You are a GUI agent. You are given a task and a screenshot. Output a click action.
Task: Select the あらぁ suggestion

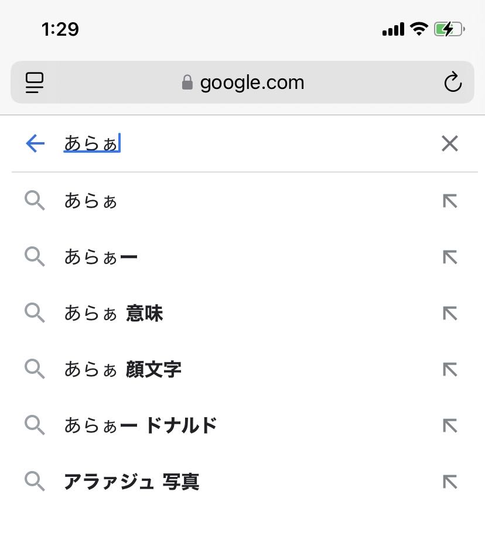point(91,201)
